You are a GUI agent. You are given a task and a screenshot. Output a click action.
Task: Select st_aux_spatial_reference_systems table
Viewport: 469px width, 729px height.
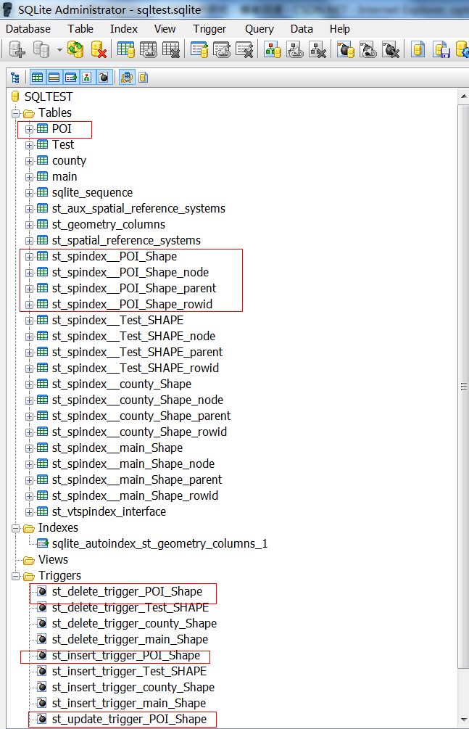coord(138,209)
